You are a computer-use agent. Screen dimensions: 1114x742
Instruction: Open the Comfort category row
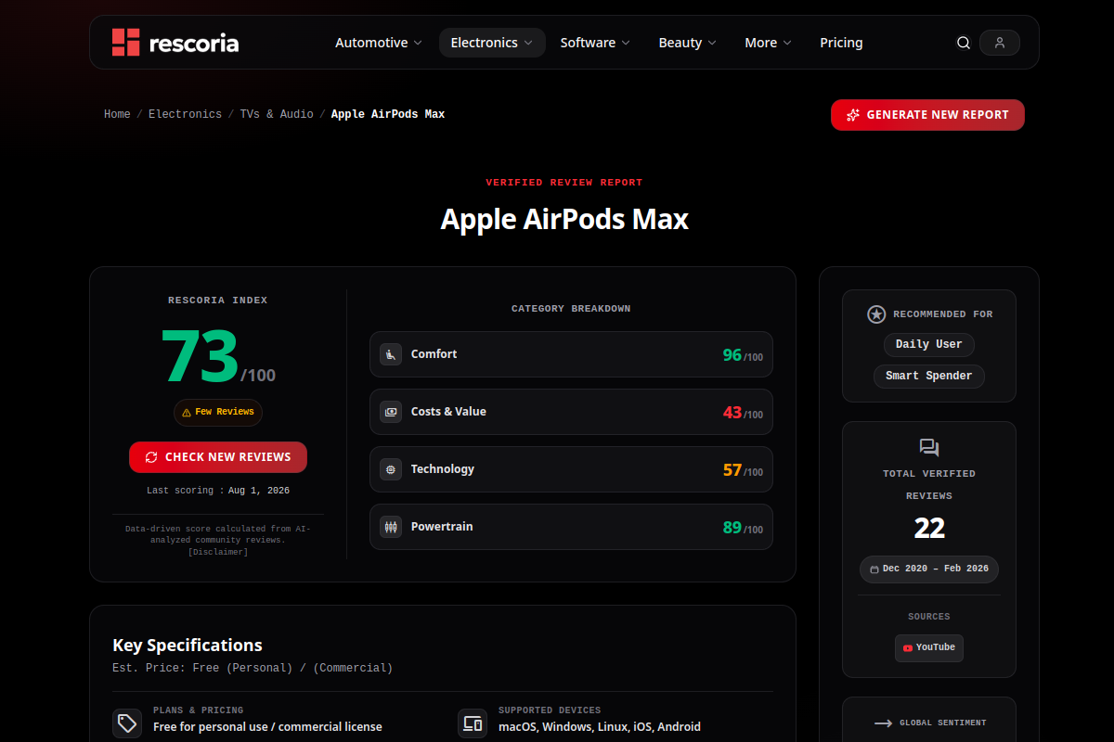[x=571, y=354]
